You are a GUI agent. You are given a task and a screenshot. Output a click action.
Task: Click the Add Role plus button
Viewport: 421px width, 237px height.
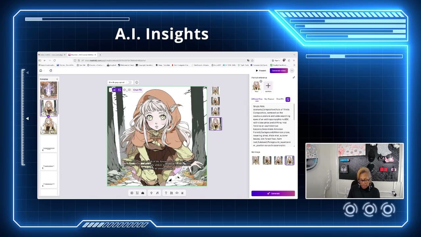click(x=268, y=86)
